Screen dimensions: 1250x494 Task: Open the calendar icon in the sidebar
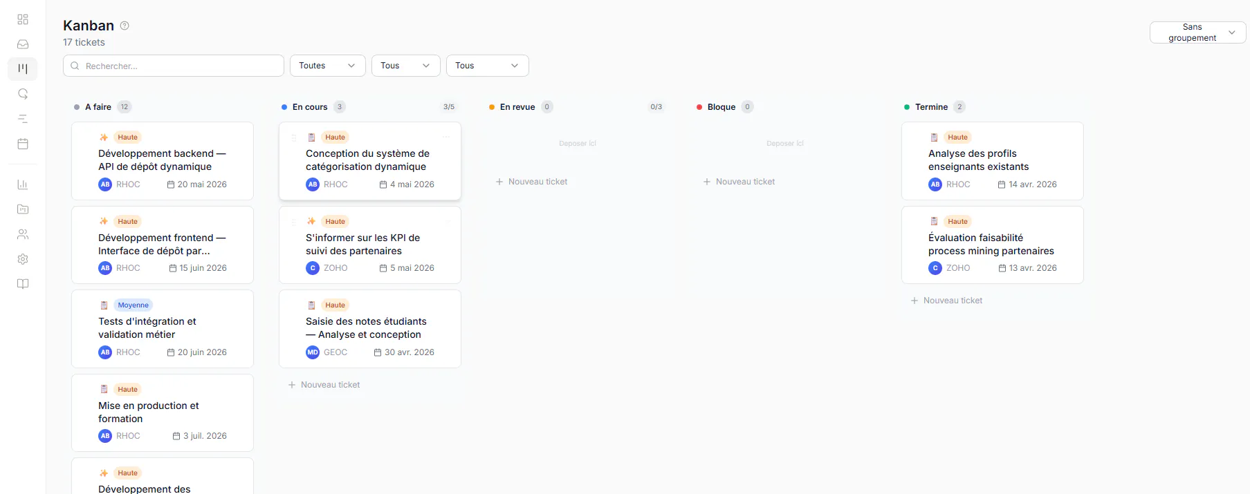[23, 144]
